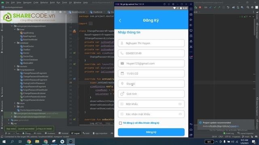This screenshot has height=145, width=259.
Task: Open the App Inspection tool window tab
Action: coord(100,133)
